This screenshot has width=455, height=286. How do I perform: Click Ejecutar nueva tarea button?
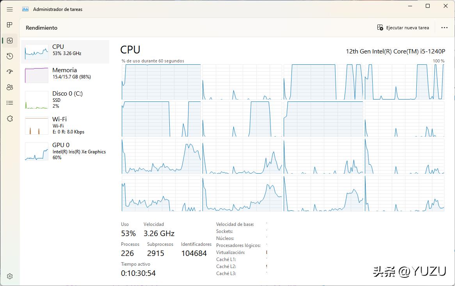403,28
